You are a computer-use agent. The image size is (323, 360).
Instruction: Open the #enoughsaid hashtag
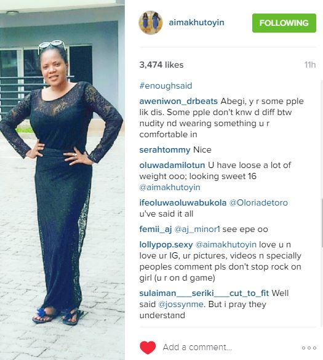pyautogui.click(x=165, y=86)
